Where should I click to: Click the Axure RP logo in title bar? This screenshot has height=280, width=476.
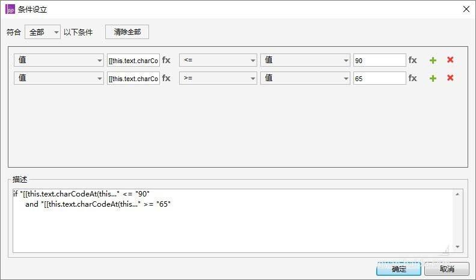tap(10, 9)
